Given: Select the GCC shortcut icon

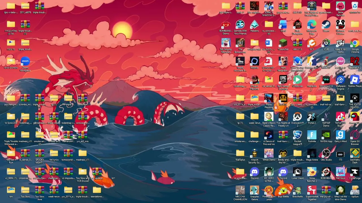Looking at the screenshot, I should [x=312, y=43].
